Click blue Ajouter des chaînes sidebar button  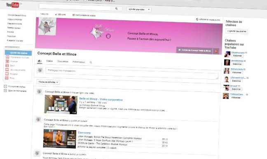(x=19, y=53)
